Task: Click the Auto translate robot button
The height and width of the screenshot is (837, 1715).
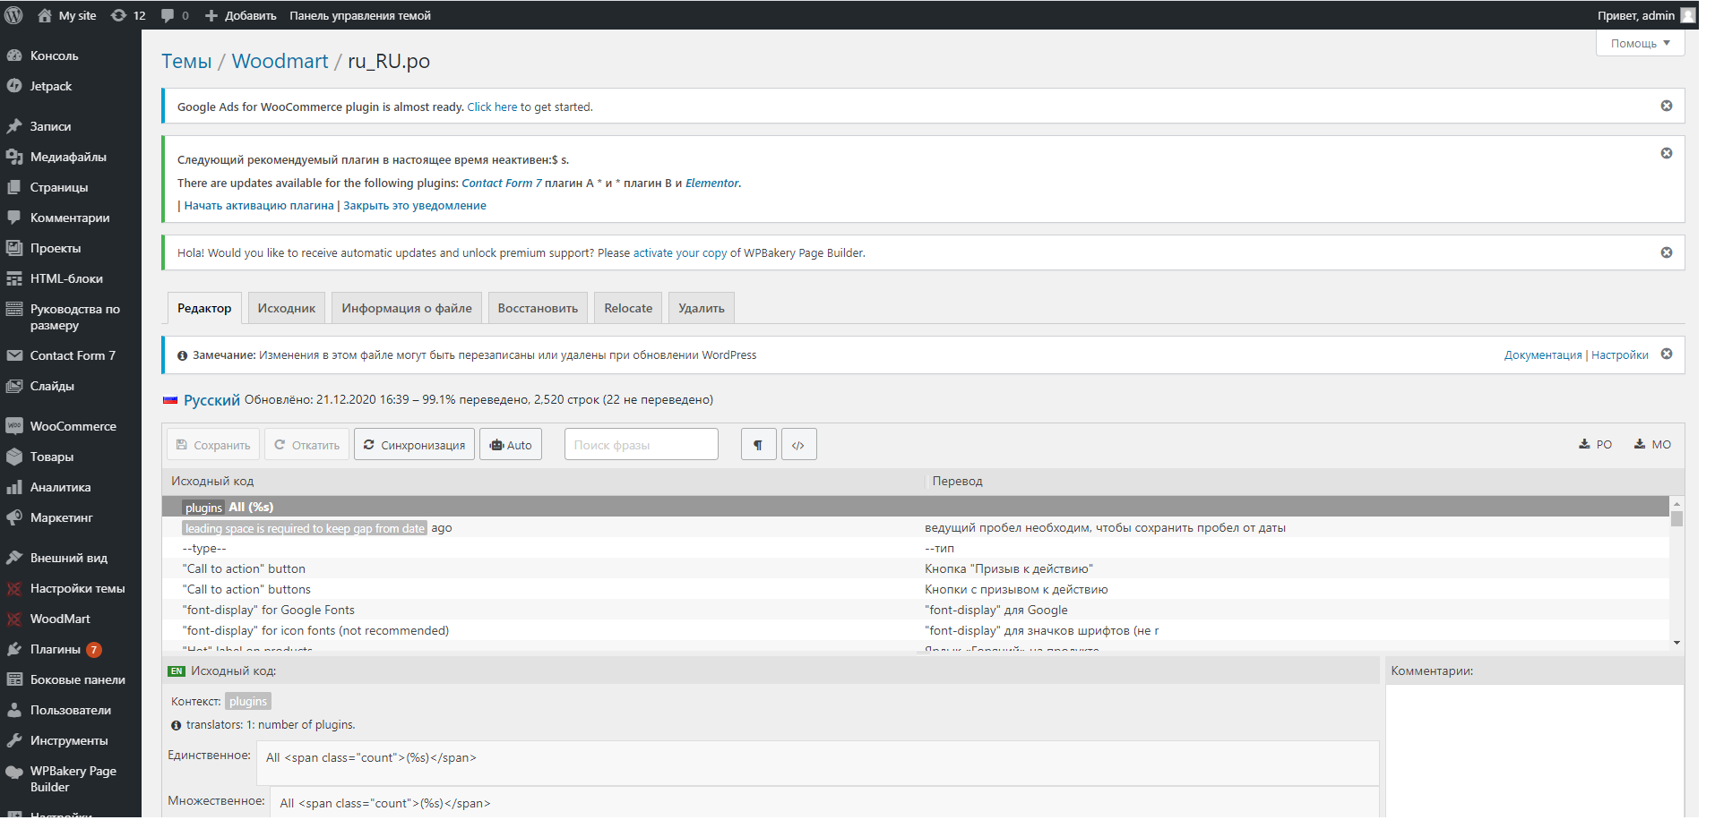Action: (x=511, y=445)
